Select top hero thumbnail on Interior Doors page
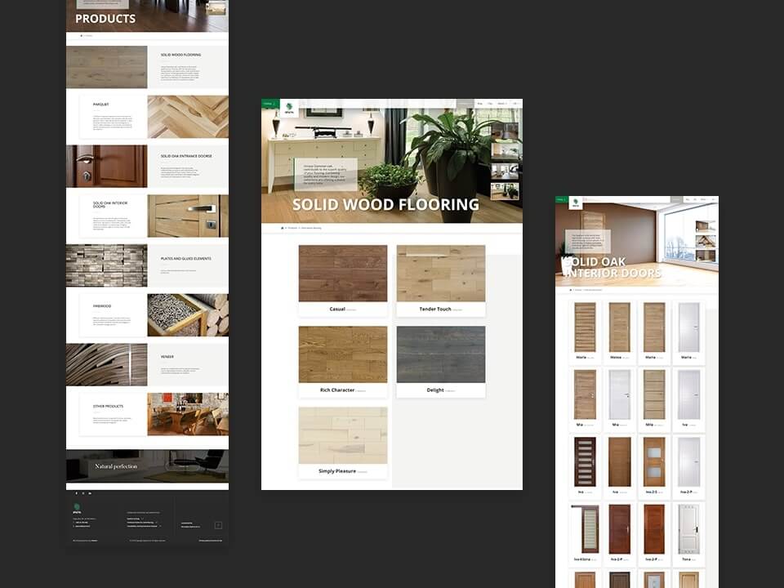 point(706,225)
